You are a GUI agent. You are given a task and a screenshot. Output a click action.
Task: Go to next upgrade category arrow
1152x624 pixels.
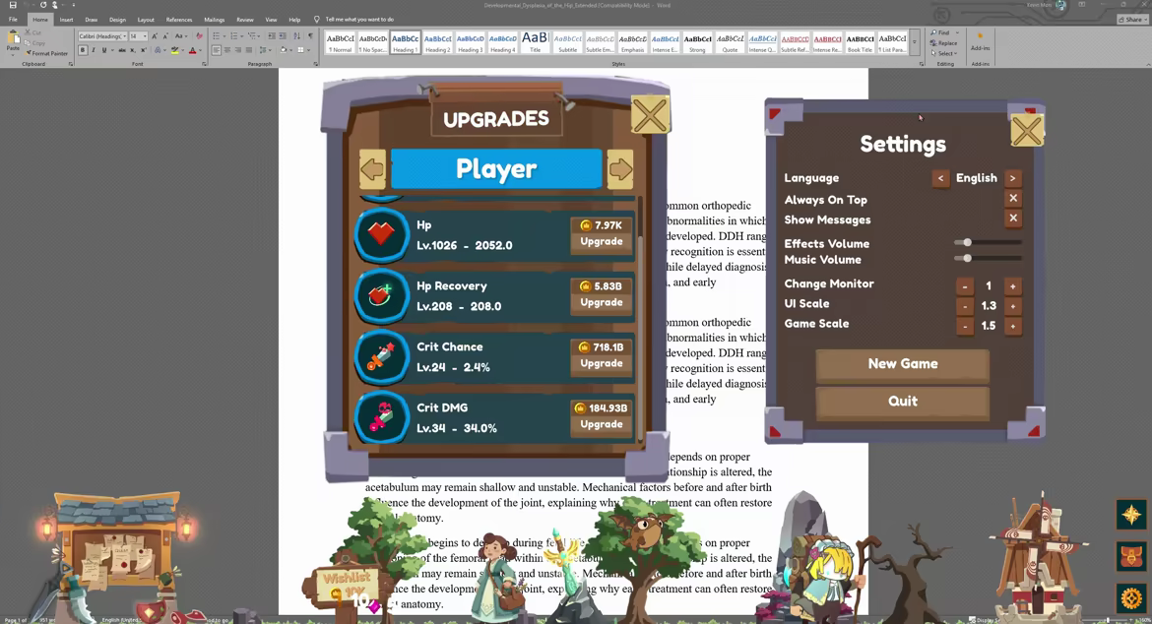[620, 169]
